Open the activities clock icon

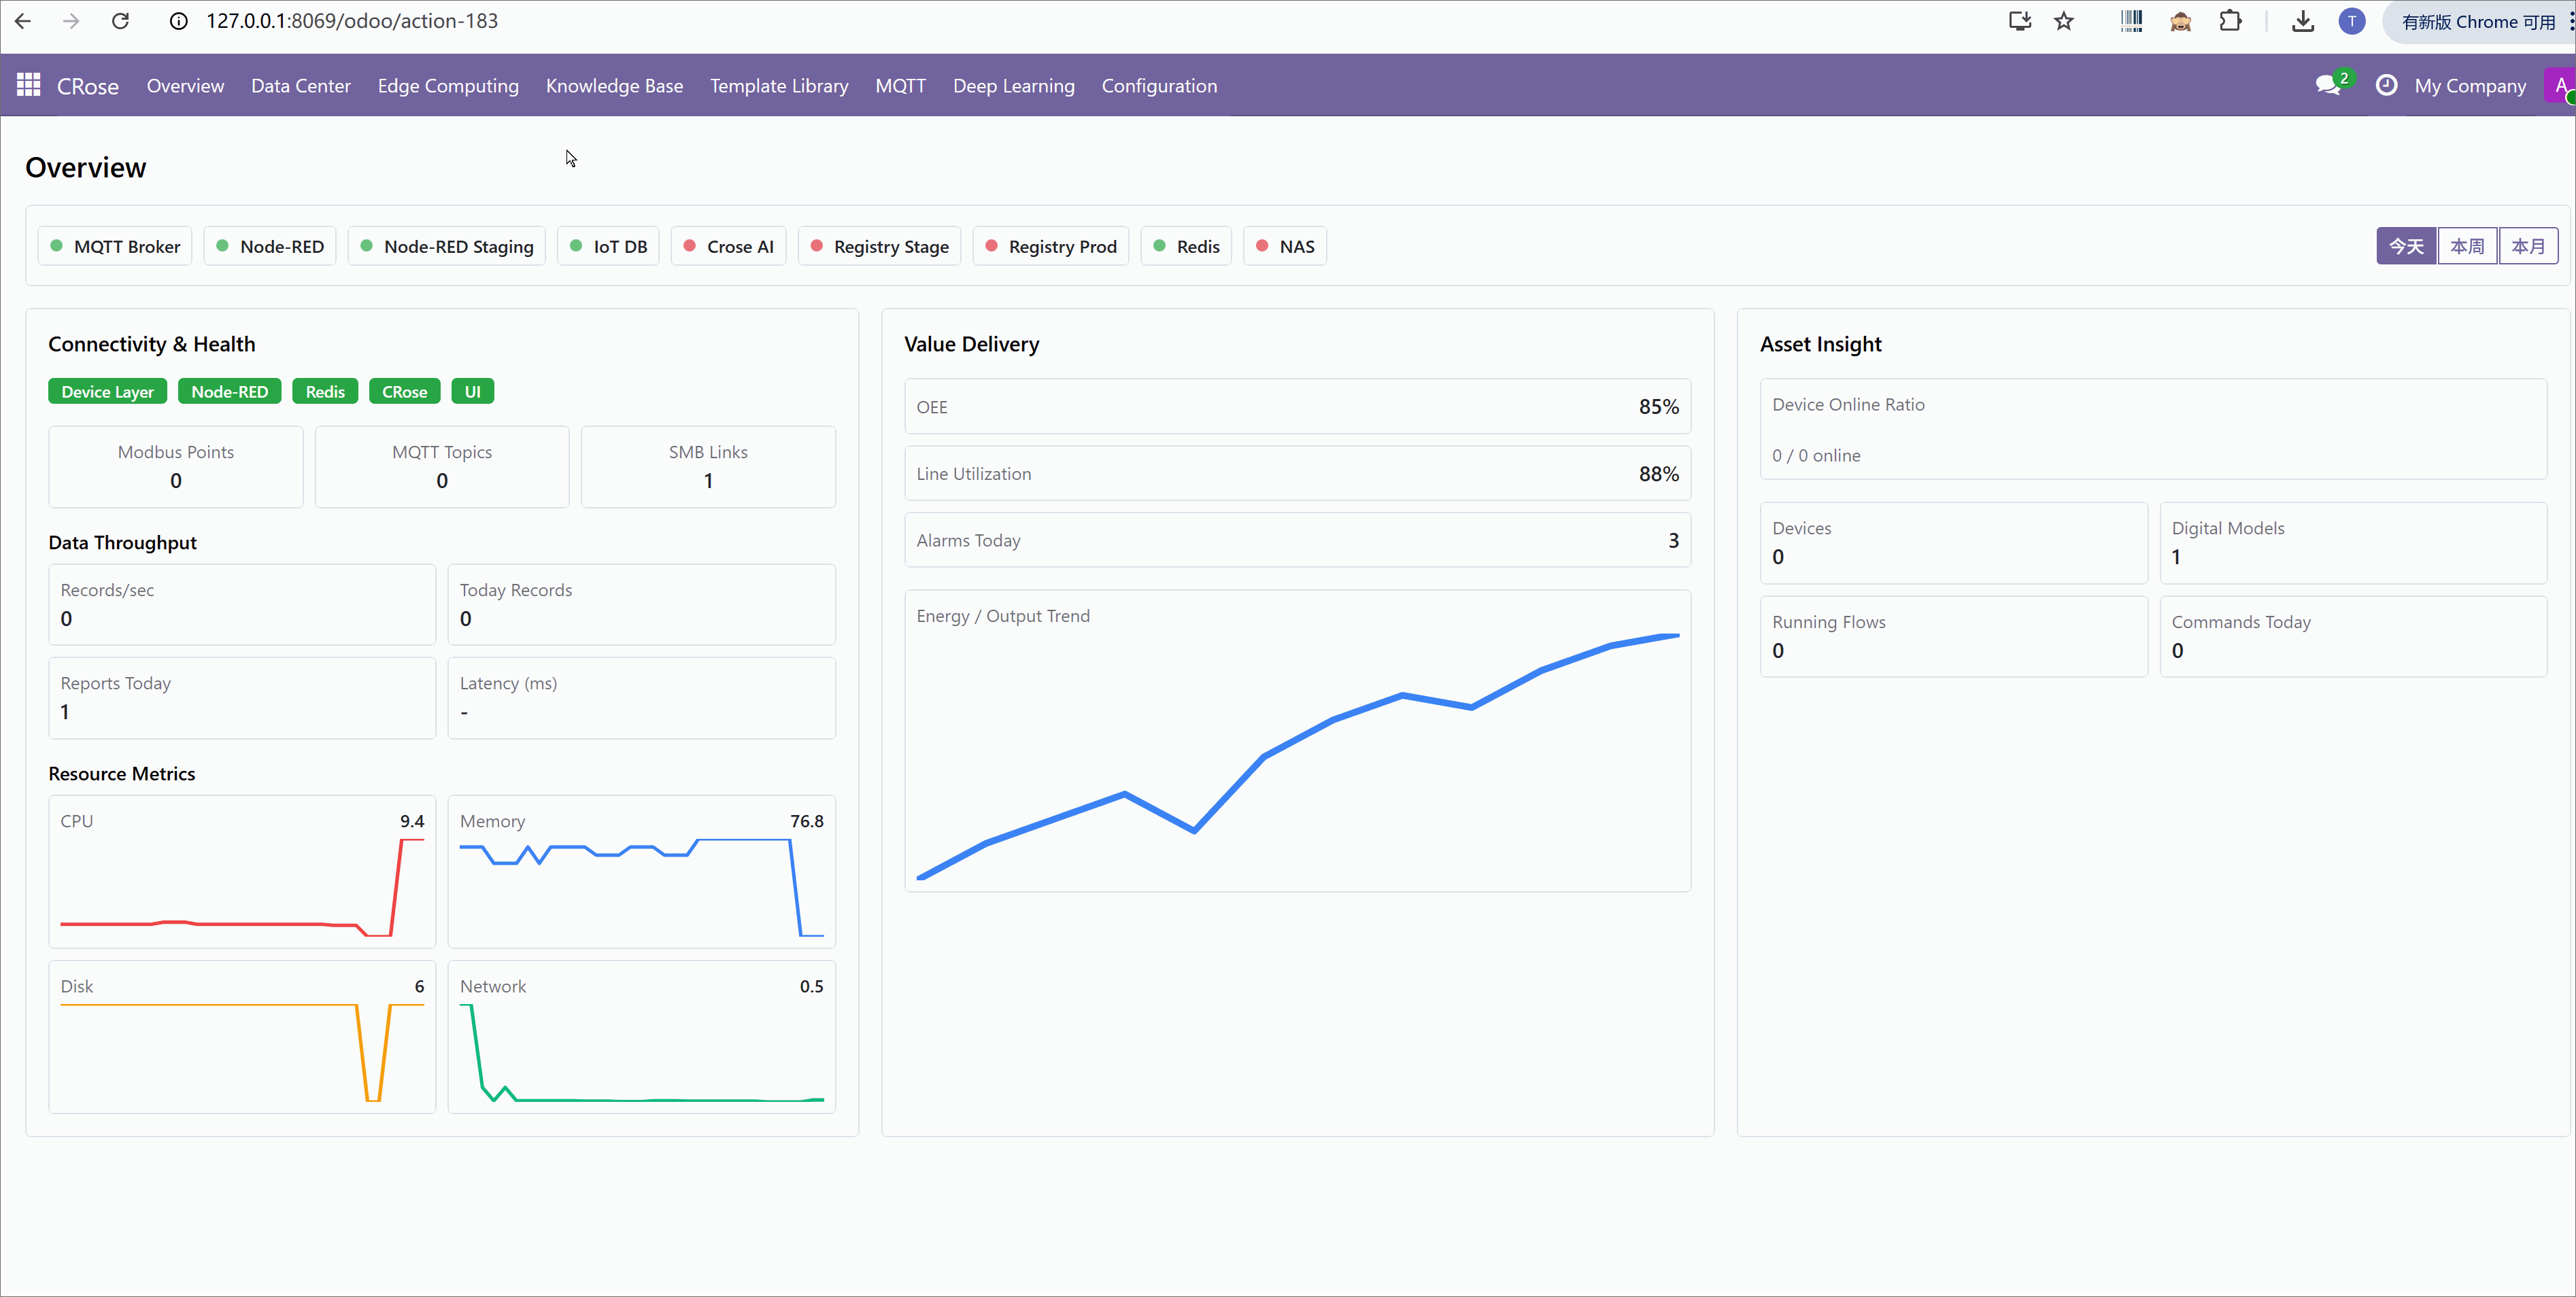pos(2386,85)
